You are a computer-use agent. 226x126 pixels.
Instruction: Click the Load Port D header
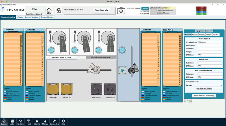tap(172, 30)
